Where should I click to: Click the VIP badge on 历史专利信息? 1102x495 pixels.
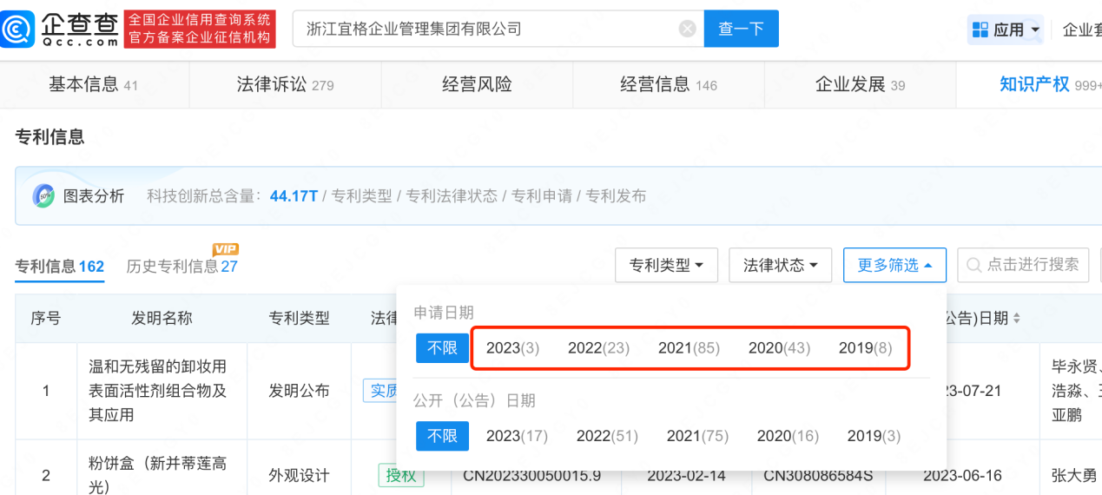coord(226,249)
